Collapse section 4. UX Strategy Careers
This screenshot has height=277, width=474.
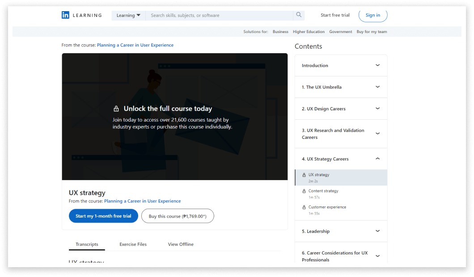tap(341, 159)
